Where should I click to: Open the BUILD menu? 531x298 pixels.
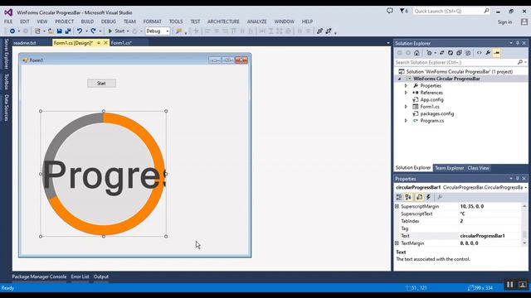(87, 22)
